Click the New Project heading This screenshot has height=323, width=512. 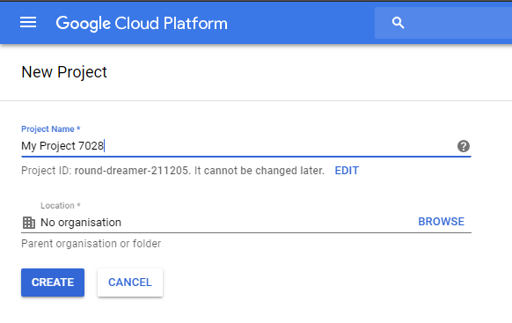click(x=64, y=72)
